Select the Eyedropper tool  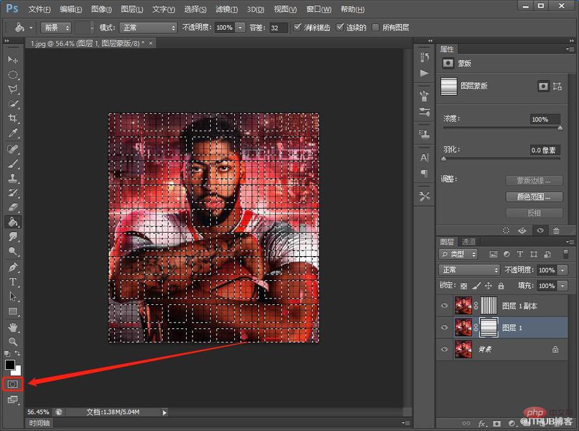point(13,133)
